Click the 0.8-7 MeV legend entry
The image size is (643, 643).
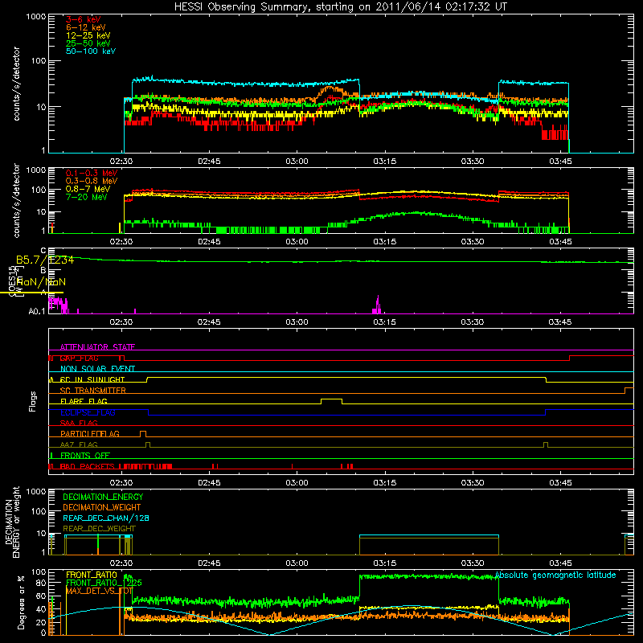(88, 189)
